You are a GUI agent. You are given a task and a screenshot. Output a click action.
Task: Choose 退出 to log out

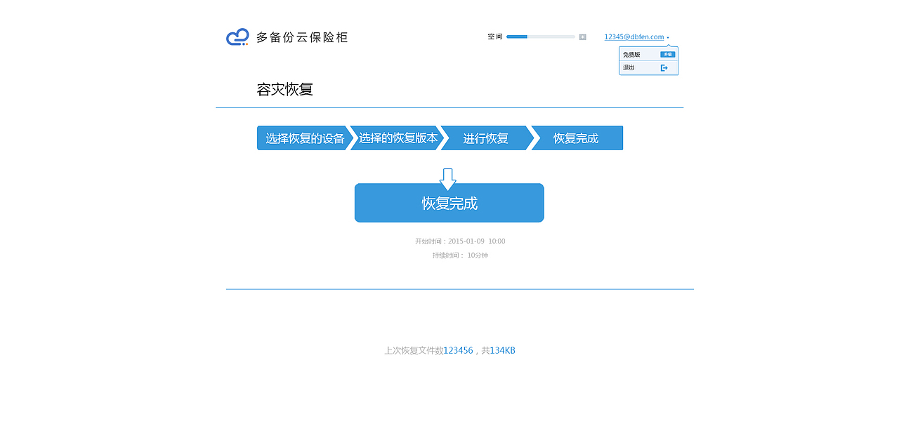(627, 67)
